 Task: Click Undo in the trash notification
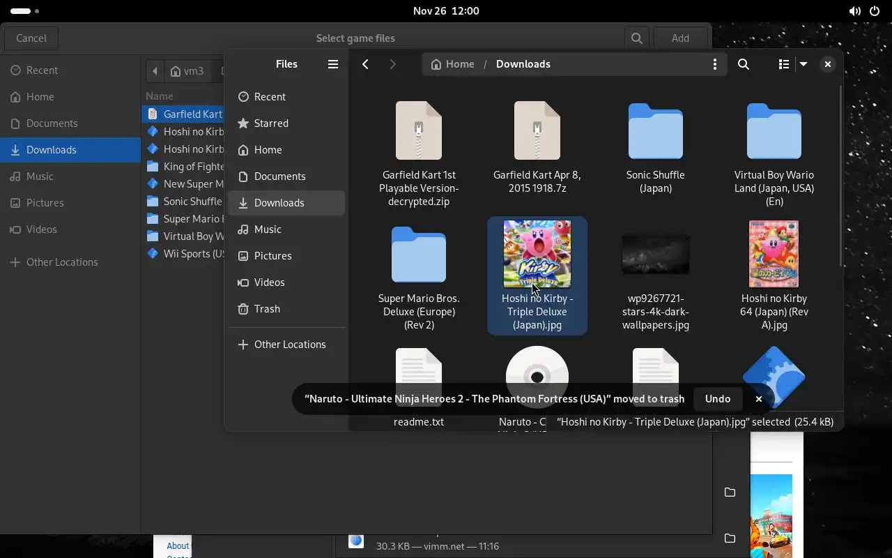tap(718, 399)
